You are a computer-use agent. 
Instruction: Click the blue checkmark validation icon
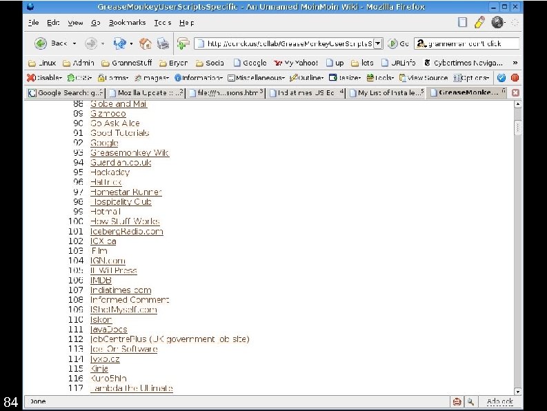pos(501,78)
